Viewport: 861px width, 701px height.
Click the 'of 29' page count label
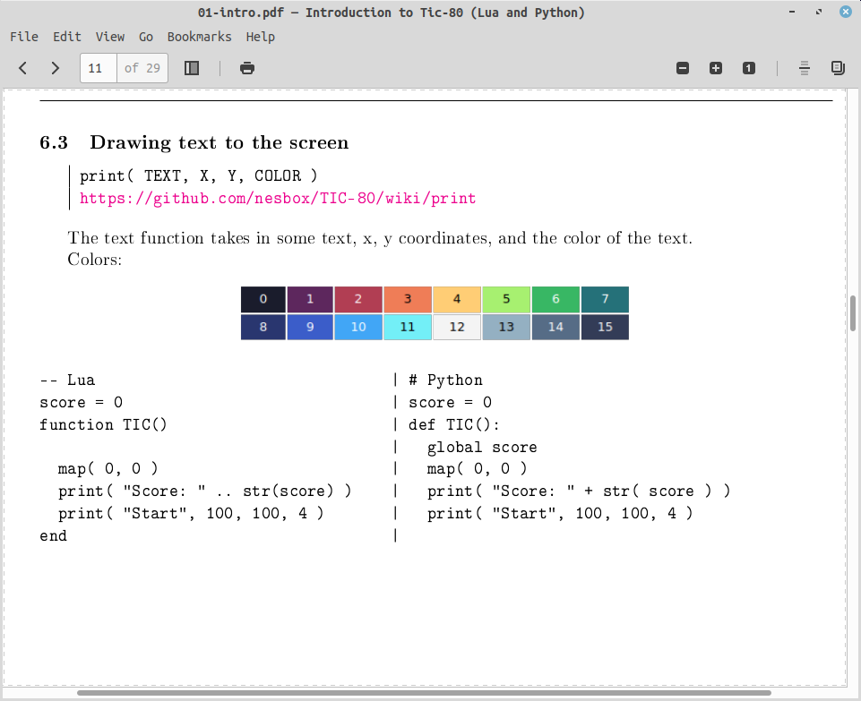pos(142,68)
